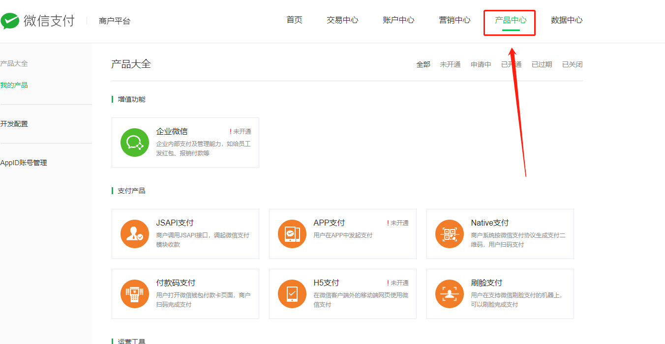Viewport: 665px width, 344px height.
Task: Click JSAPI支付 description about 调起微信支付
Action: tap(203, 240)
